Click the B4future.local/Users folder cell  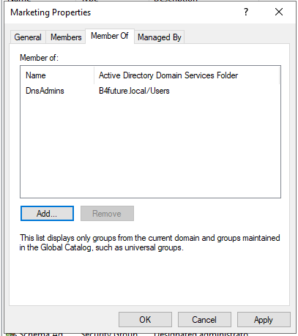pyautogui.click(x=134, y=91)
